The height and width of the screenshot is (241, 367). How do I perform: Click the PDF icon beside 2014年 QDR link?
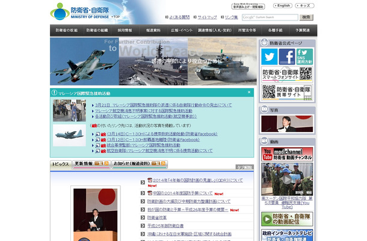click(x=150, y=180)
